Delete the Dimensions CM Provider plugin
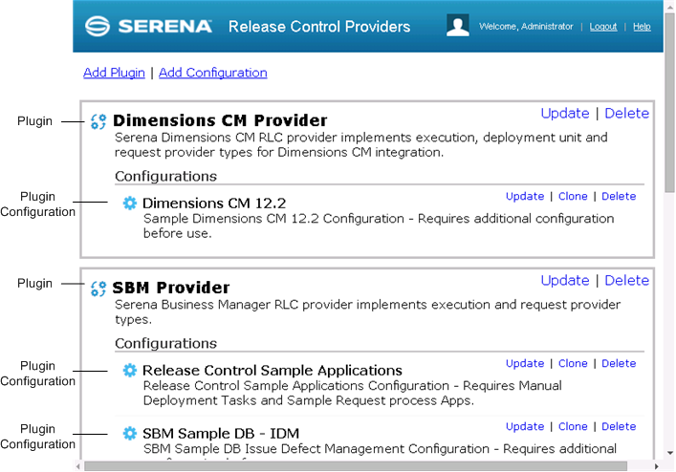 tap(627, 114)
